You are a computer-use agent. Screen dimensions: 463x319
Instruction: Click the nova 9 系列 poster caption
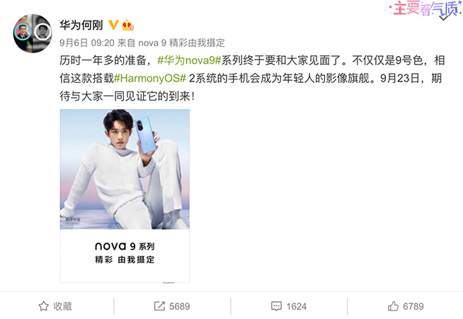pyautogui.click(x=125, y=246)
